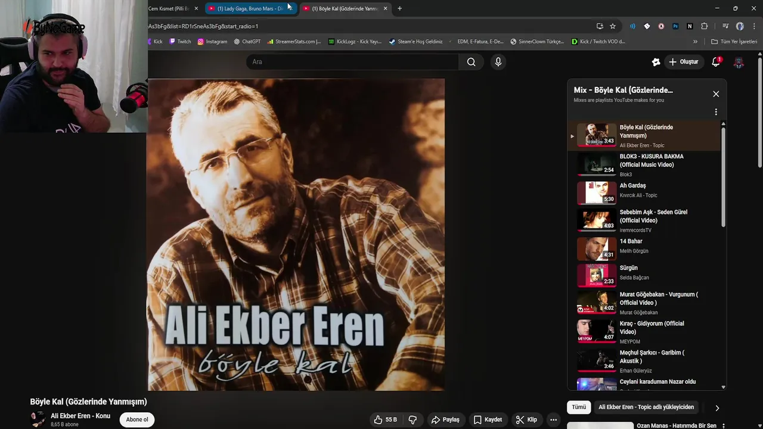The width and height of the screenshot is (763, 429).
Task: Open the Instagram bookmark
Action: point(212,42)
